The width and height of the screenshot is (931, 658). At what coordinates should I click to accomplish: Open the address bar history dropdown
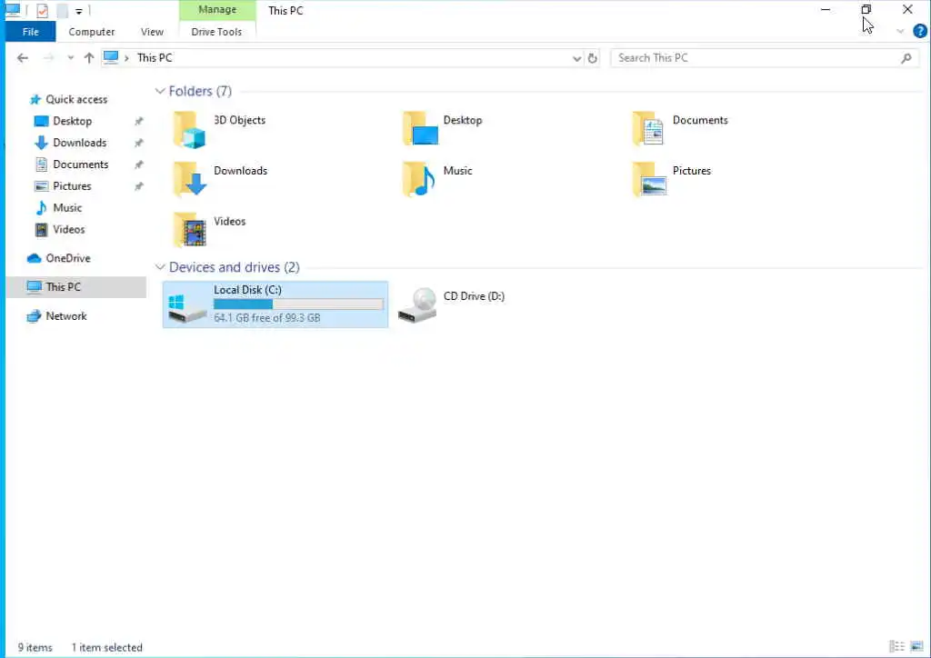click(x=576, y=58)
